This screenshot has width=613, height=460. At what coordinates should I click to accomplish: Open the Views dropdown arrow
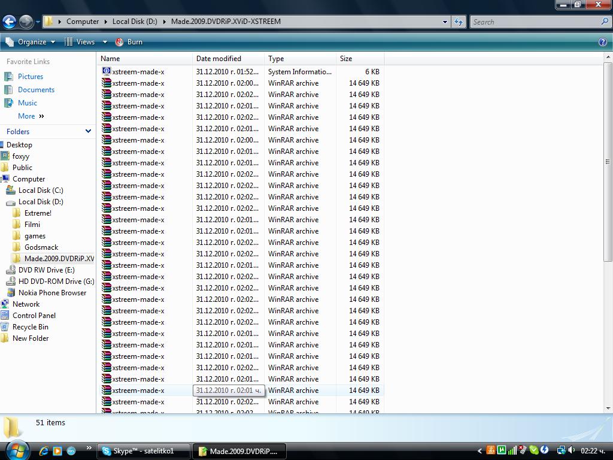coord(105,42)
